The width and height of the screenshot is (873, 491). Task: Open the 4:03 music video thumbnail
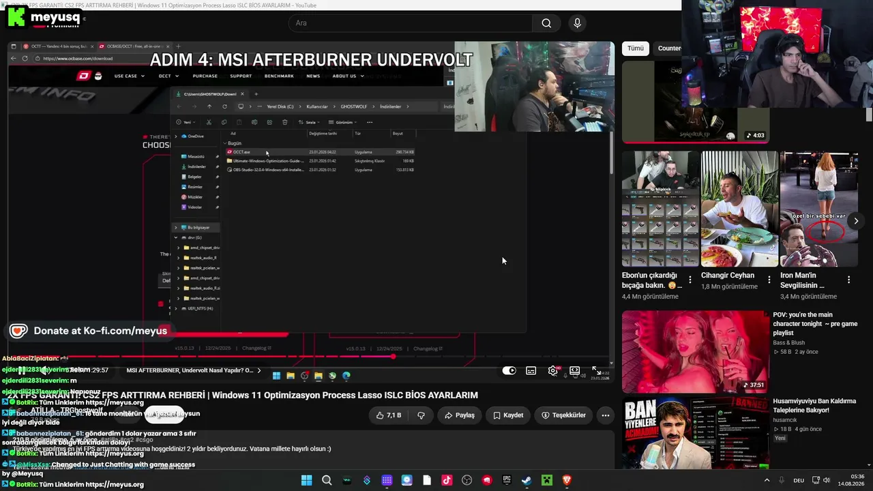pos(696,102)
